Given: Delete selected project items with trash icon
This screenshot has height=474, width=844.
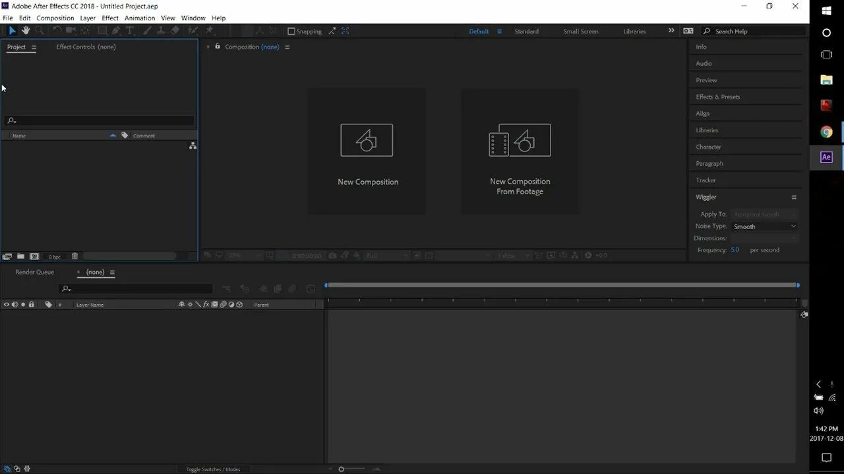Looking at the screenshot, I should 75,256.
